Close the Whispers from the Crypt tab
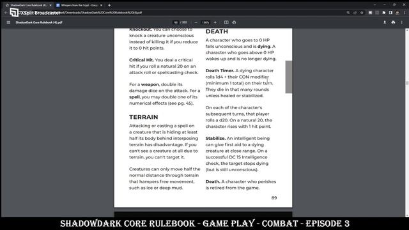The width and height of the screenshot is (409, 230). pos(101,5)
